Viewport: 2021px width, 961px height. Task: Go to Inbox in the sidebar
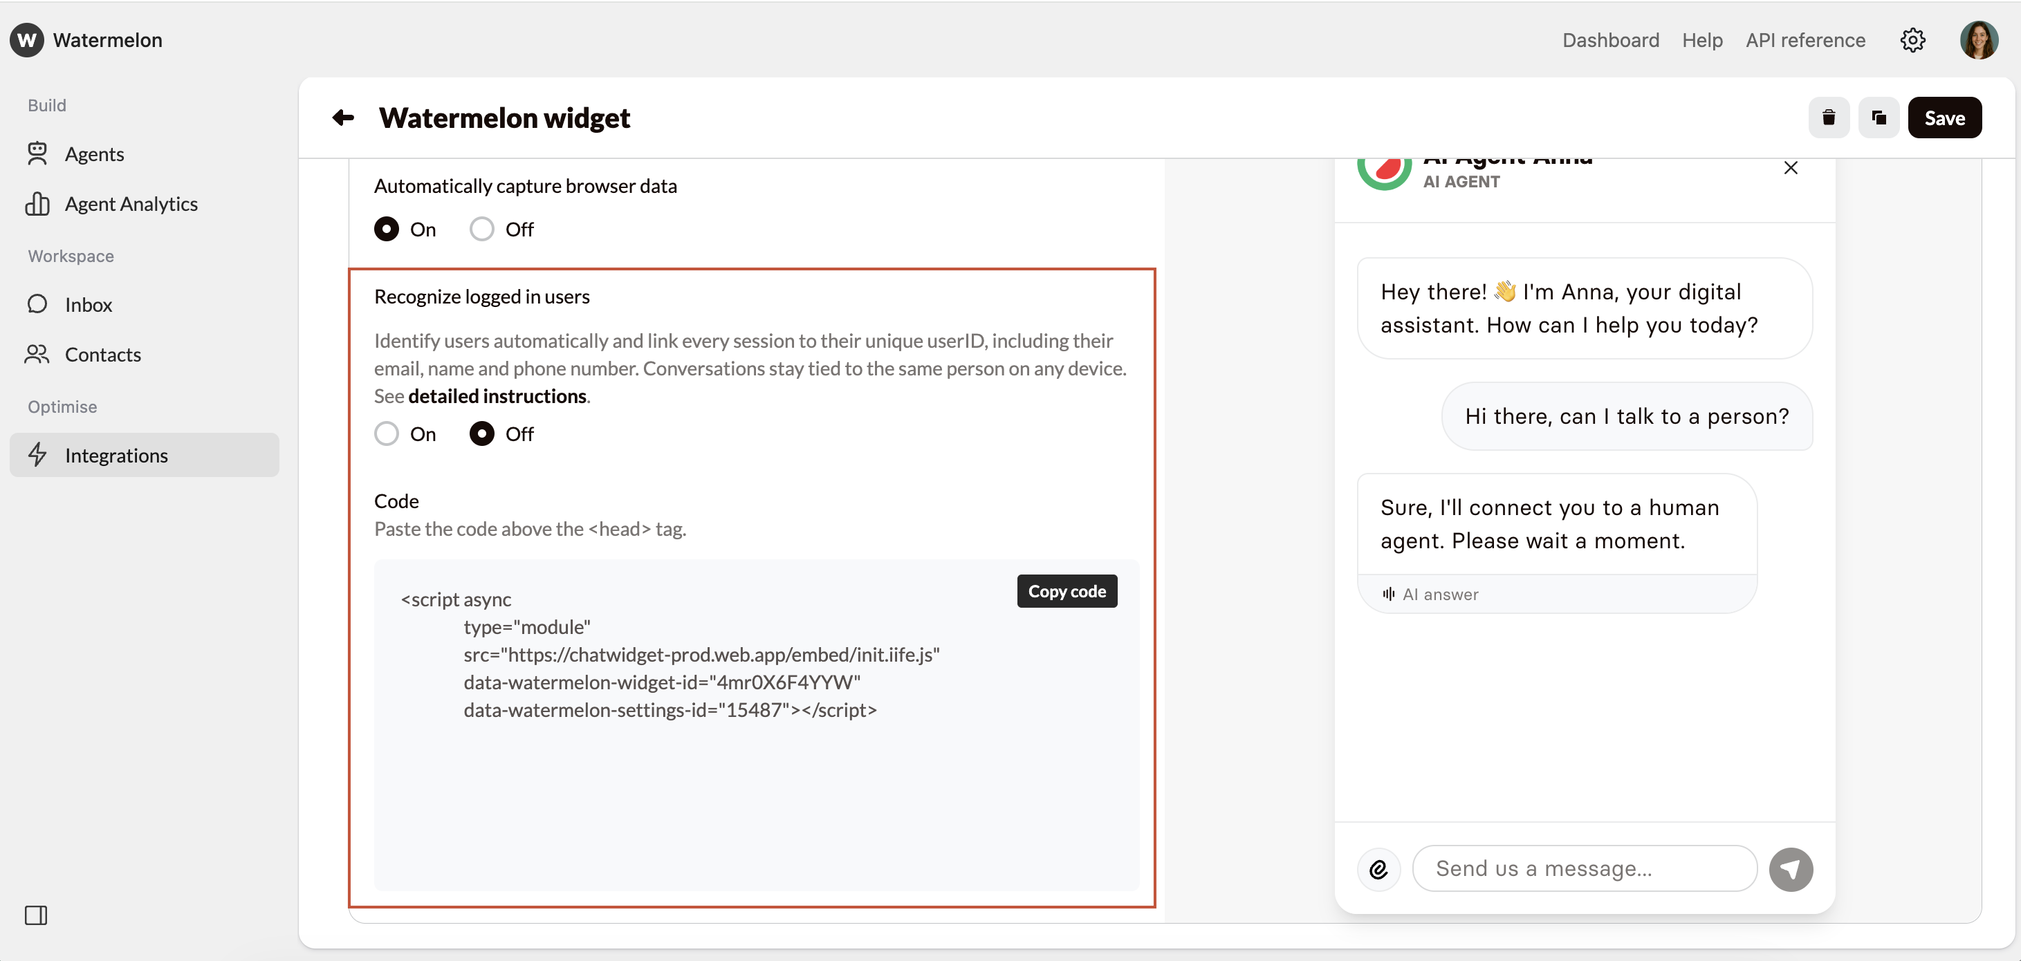(88, 304)
